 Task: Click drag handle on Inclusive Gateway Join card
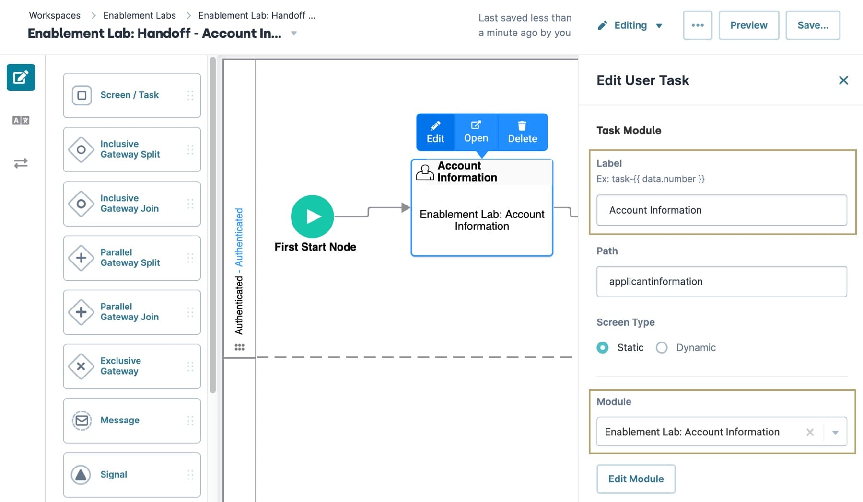(x=190, y=204)
